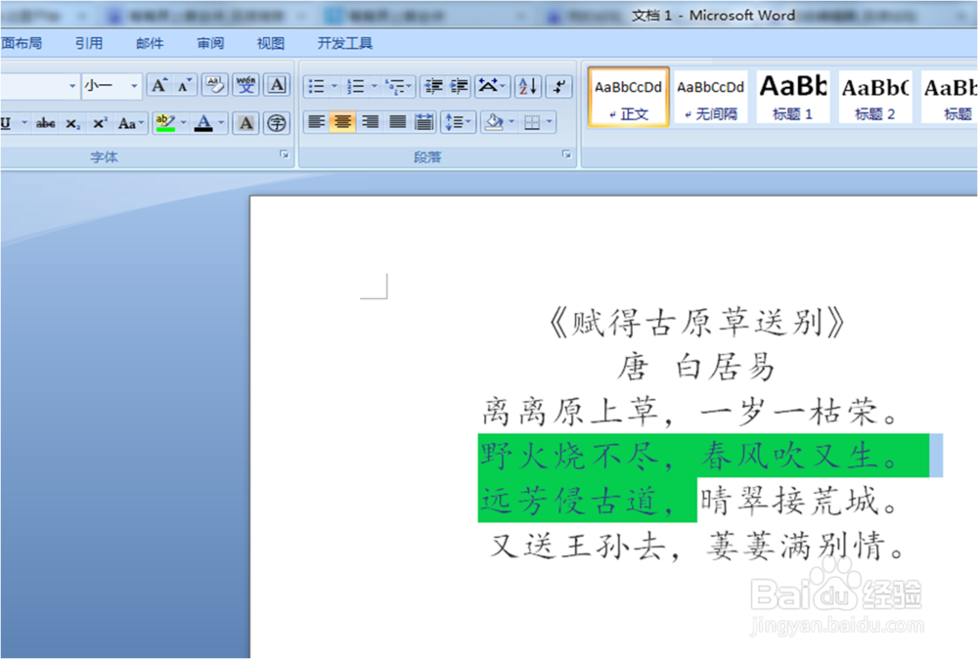Click the Sort icon in Paragraph group
The width and height of the screenshot is (978, 659).
527,86
